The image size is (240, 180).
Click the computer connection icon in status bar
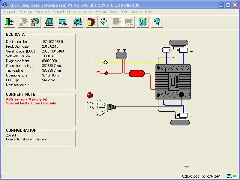[229, 176]
